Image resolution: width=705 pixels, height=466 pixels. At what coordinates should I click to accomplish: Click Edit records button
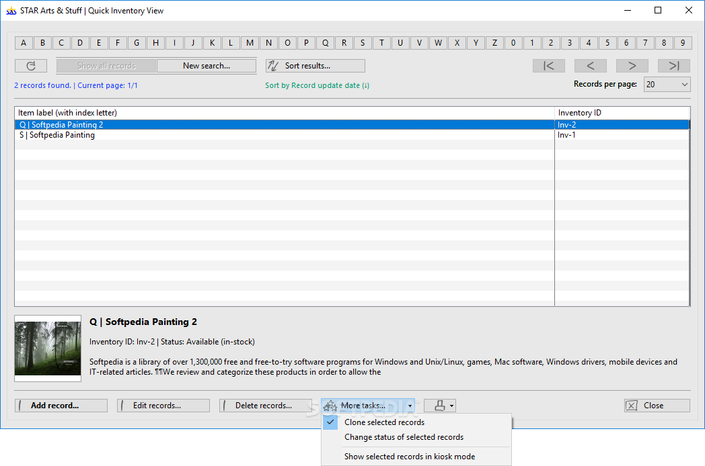(163, 406)
